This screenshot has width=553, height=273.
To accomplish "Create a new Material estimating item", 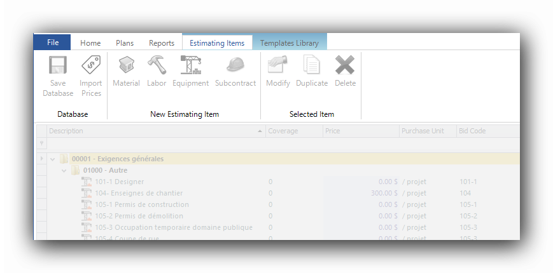I will [126, 65].
